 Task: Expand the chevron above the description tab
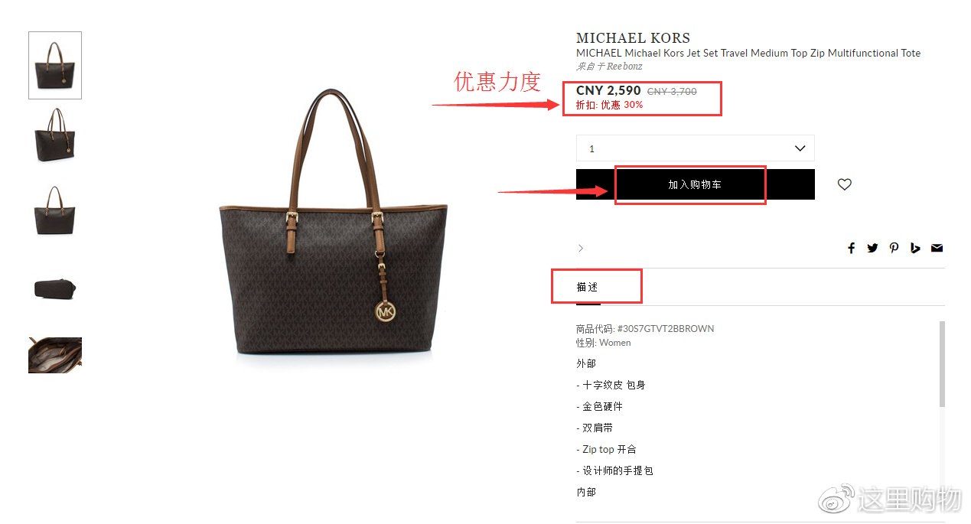(x=581, y=248)
